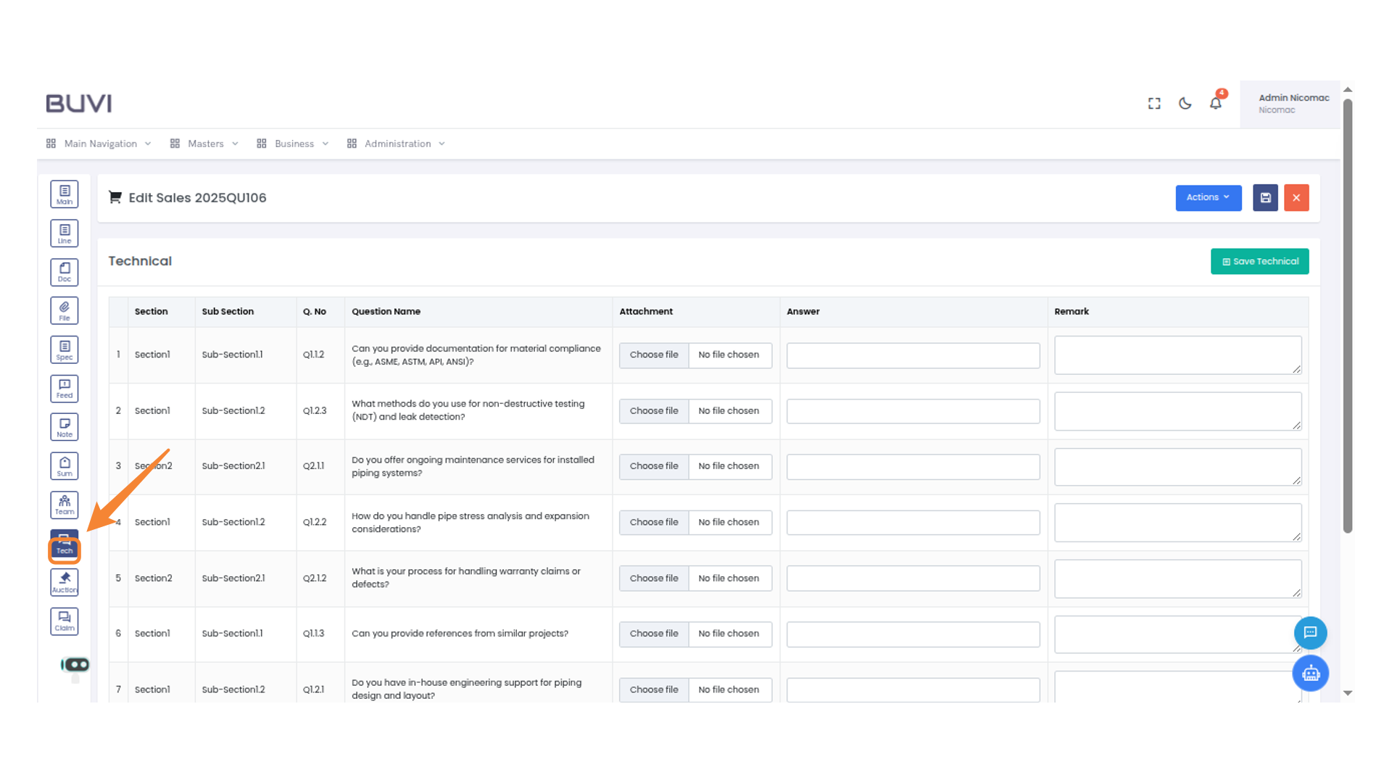Open the Masters dropdown menu

204,144
